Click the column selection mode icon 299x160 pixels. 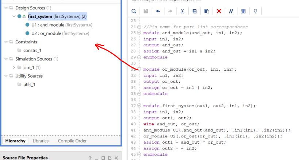coord(243,11)
